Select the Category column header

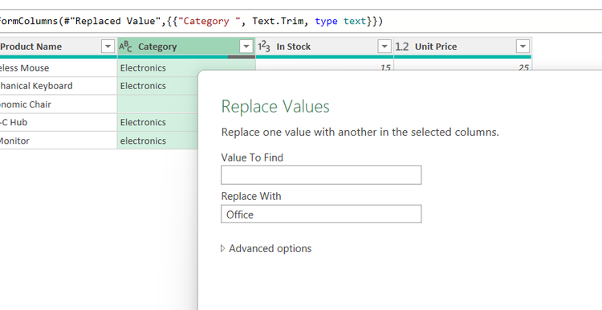186,47
